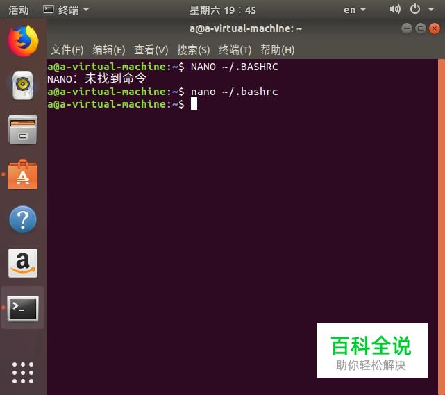The height and width of the screenshot is (395, 445).
Task: Open the 查看(V) menu
Action: click(151, 50)
